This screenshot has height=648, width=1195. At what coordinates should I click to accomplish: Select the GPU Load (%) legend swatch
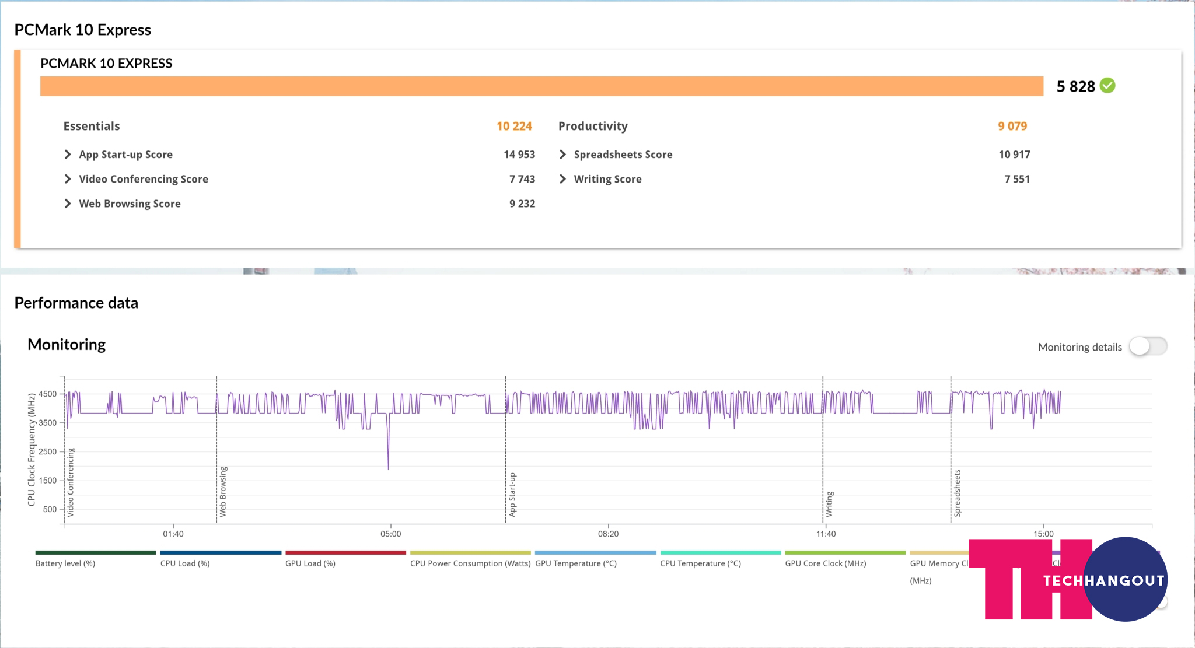tap(345, 552)
